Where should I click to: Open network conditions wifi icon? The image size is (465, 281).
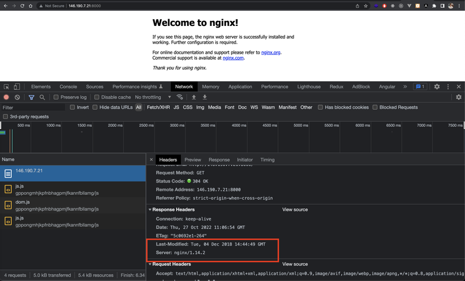[179, 97]
